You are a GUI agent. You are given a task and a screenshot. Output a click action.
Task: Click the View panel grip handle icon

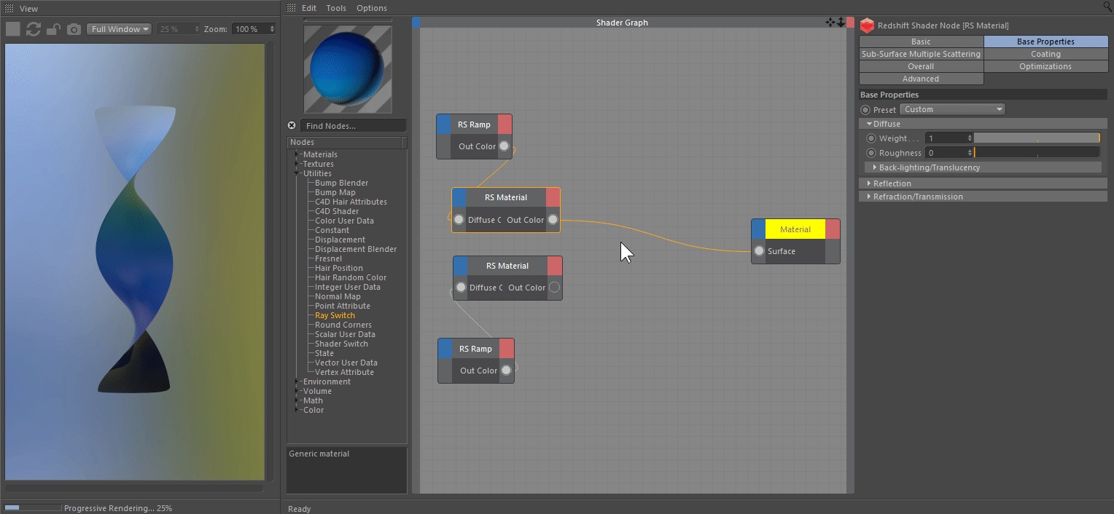9,8
